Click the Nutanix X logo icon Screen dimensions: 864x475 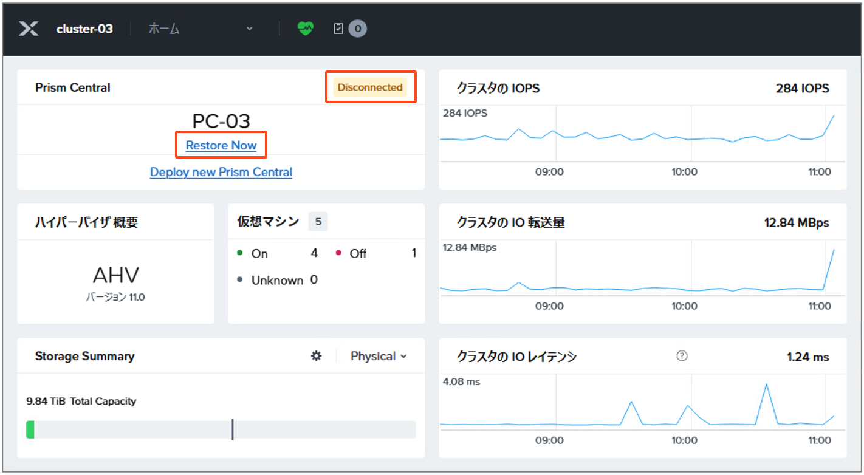click(28, 29)
